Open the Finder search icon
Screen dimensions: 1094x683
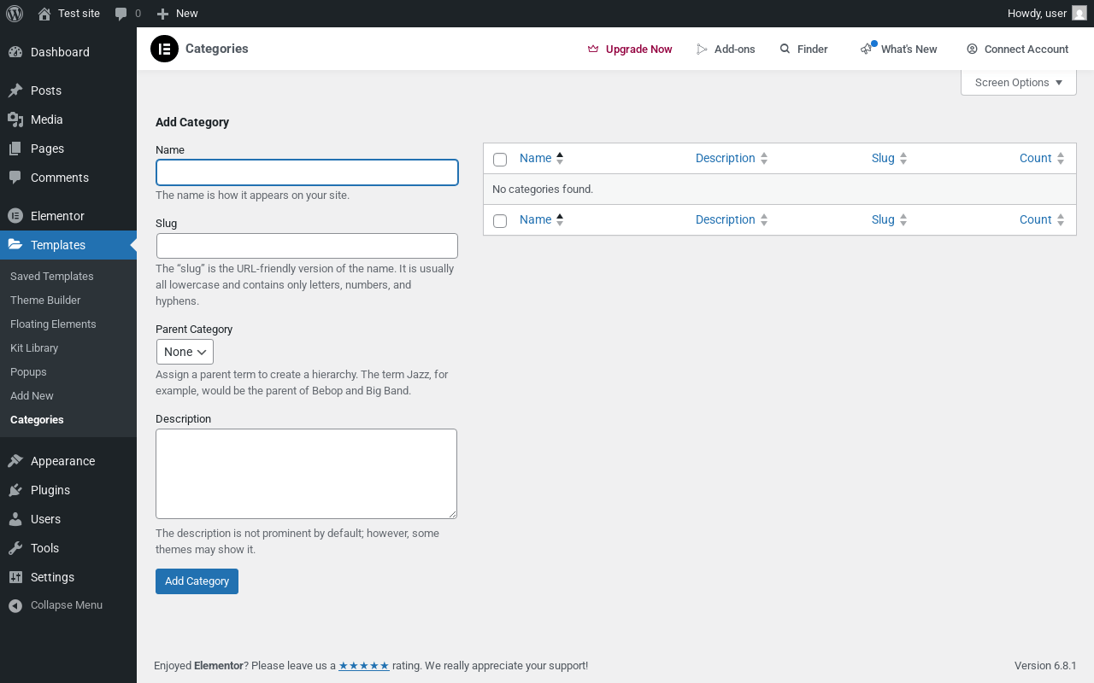785,50
